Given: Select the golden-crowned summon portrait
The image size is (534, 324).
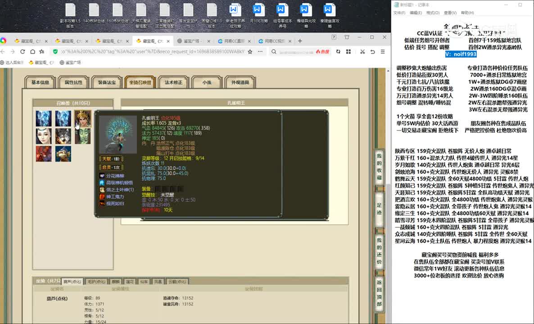Looking at the screenshot, I should [82, 118].
